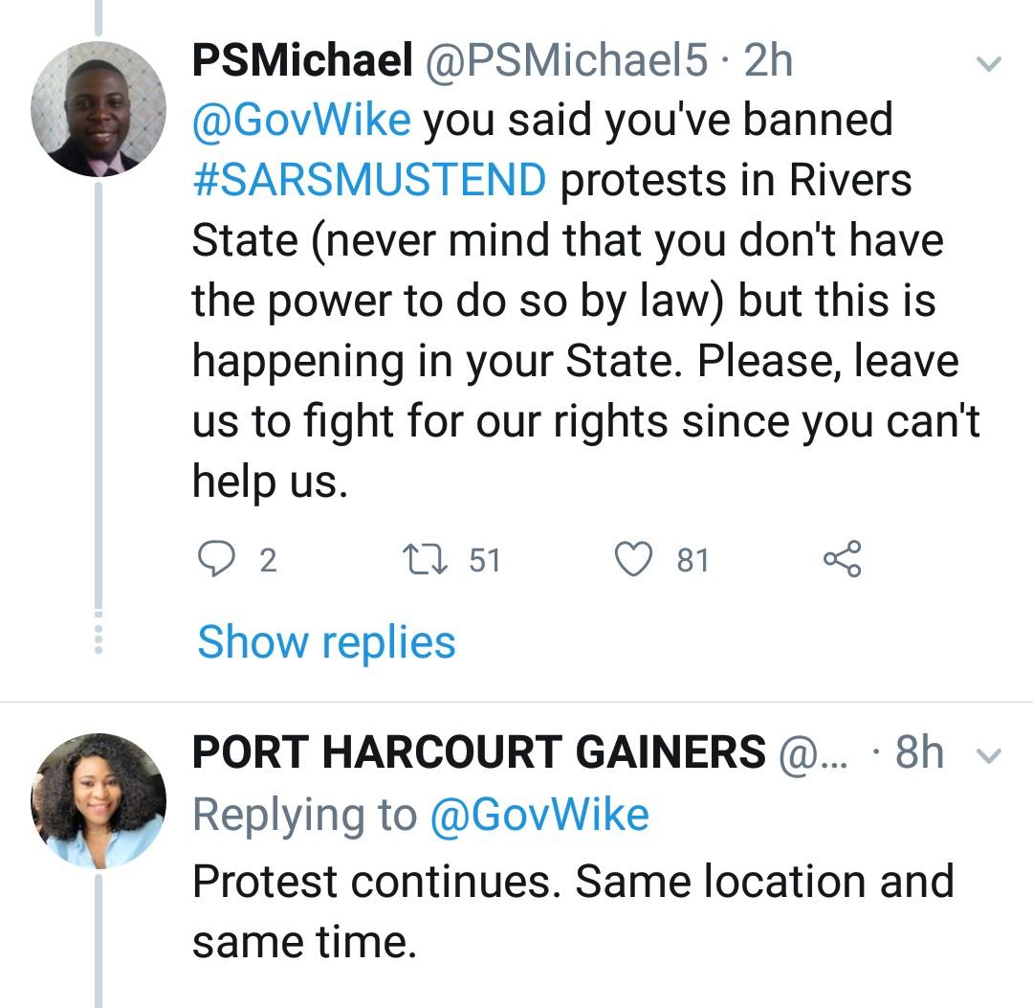The height and width of the screenshot is (1008, 1033).
Task: Reply to PSMichael's tweet via comment icon
Action: pos(217,559)
